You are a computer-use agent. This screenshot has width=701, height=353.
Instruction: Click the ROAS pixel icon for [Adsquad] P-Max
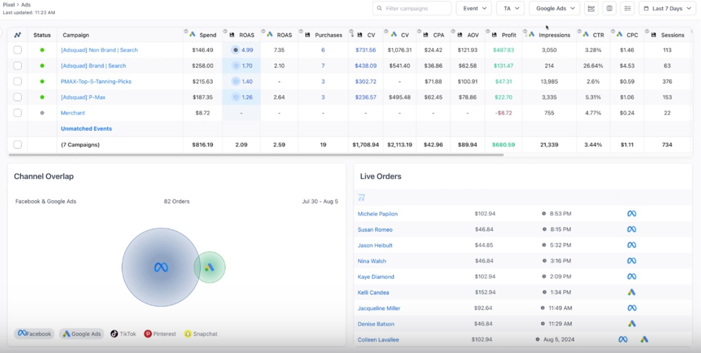(x=235, y=97)
